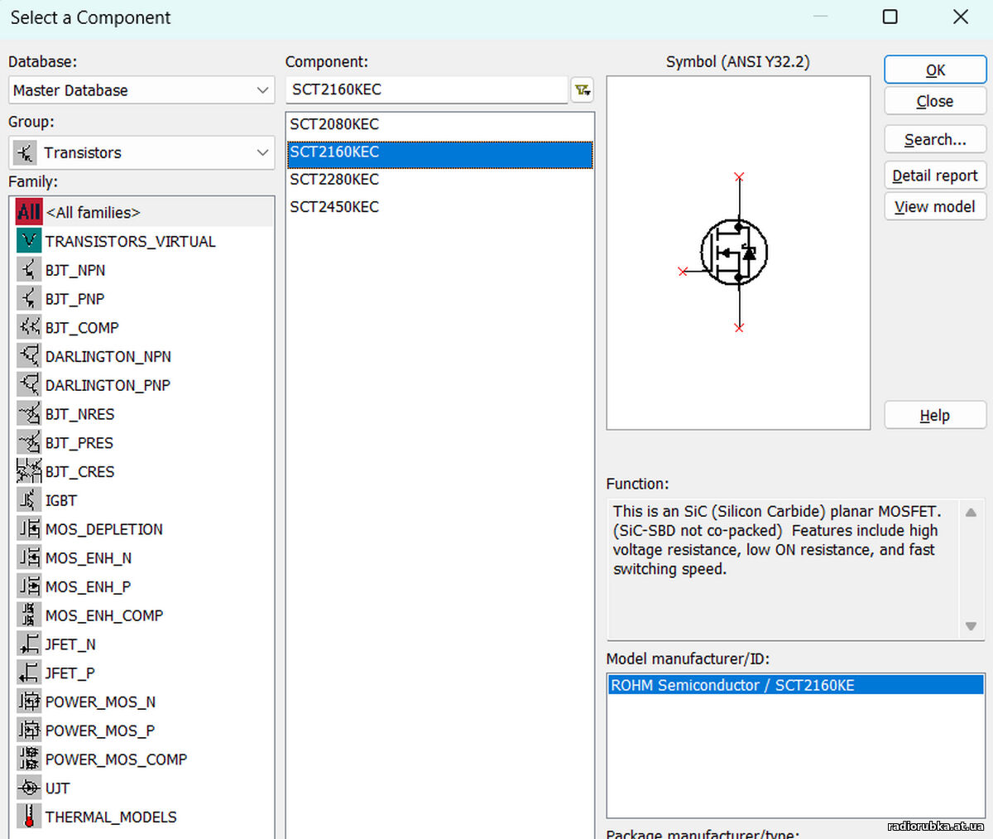The height and width of the screenshot is (839, 993).
Task: Click the View model button
Action: (934, 207)
